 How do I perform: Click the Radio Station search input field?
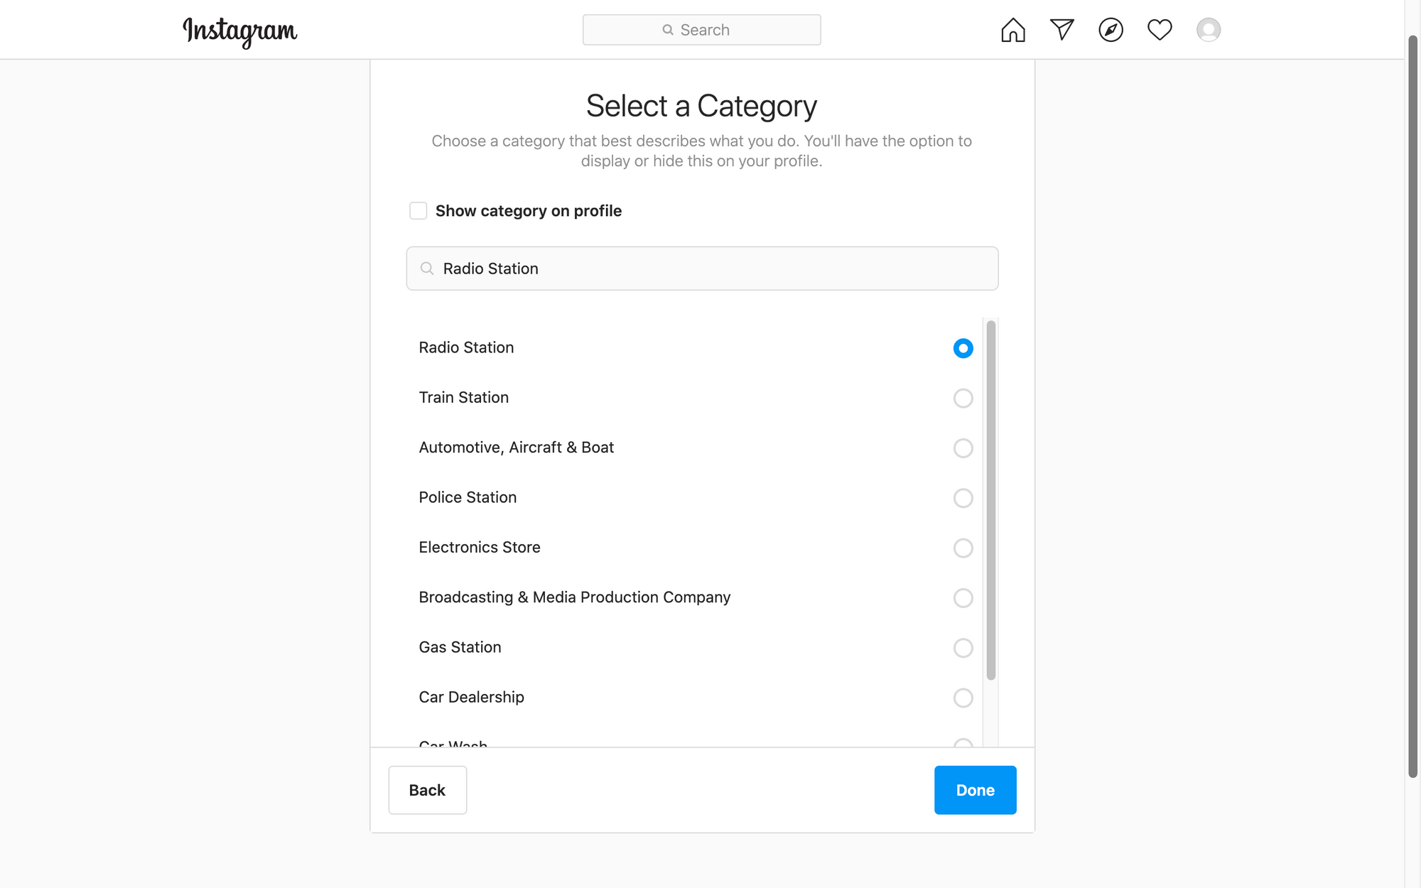702,268
